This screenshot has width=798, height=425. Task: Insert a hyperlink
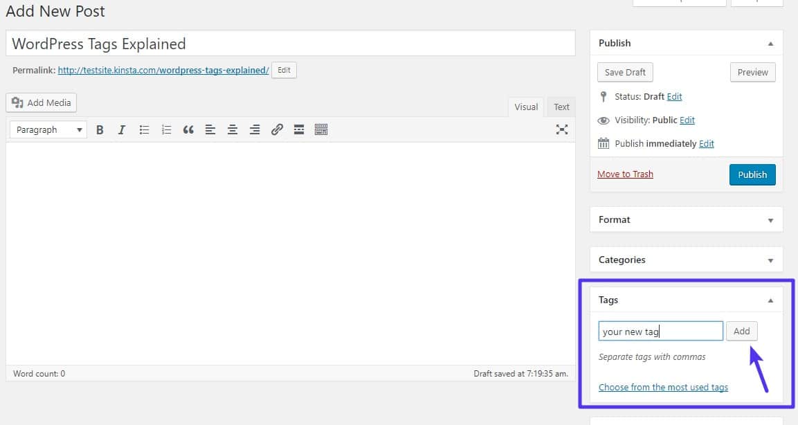pyautogui.click(x=277, y=129)
